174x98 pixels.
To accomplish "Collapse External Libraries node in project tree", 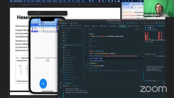I will [x=61, y=70].
